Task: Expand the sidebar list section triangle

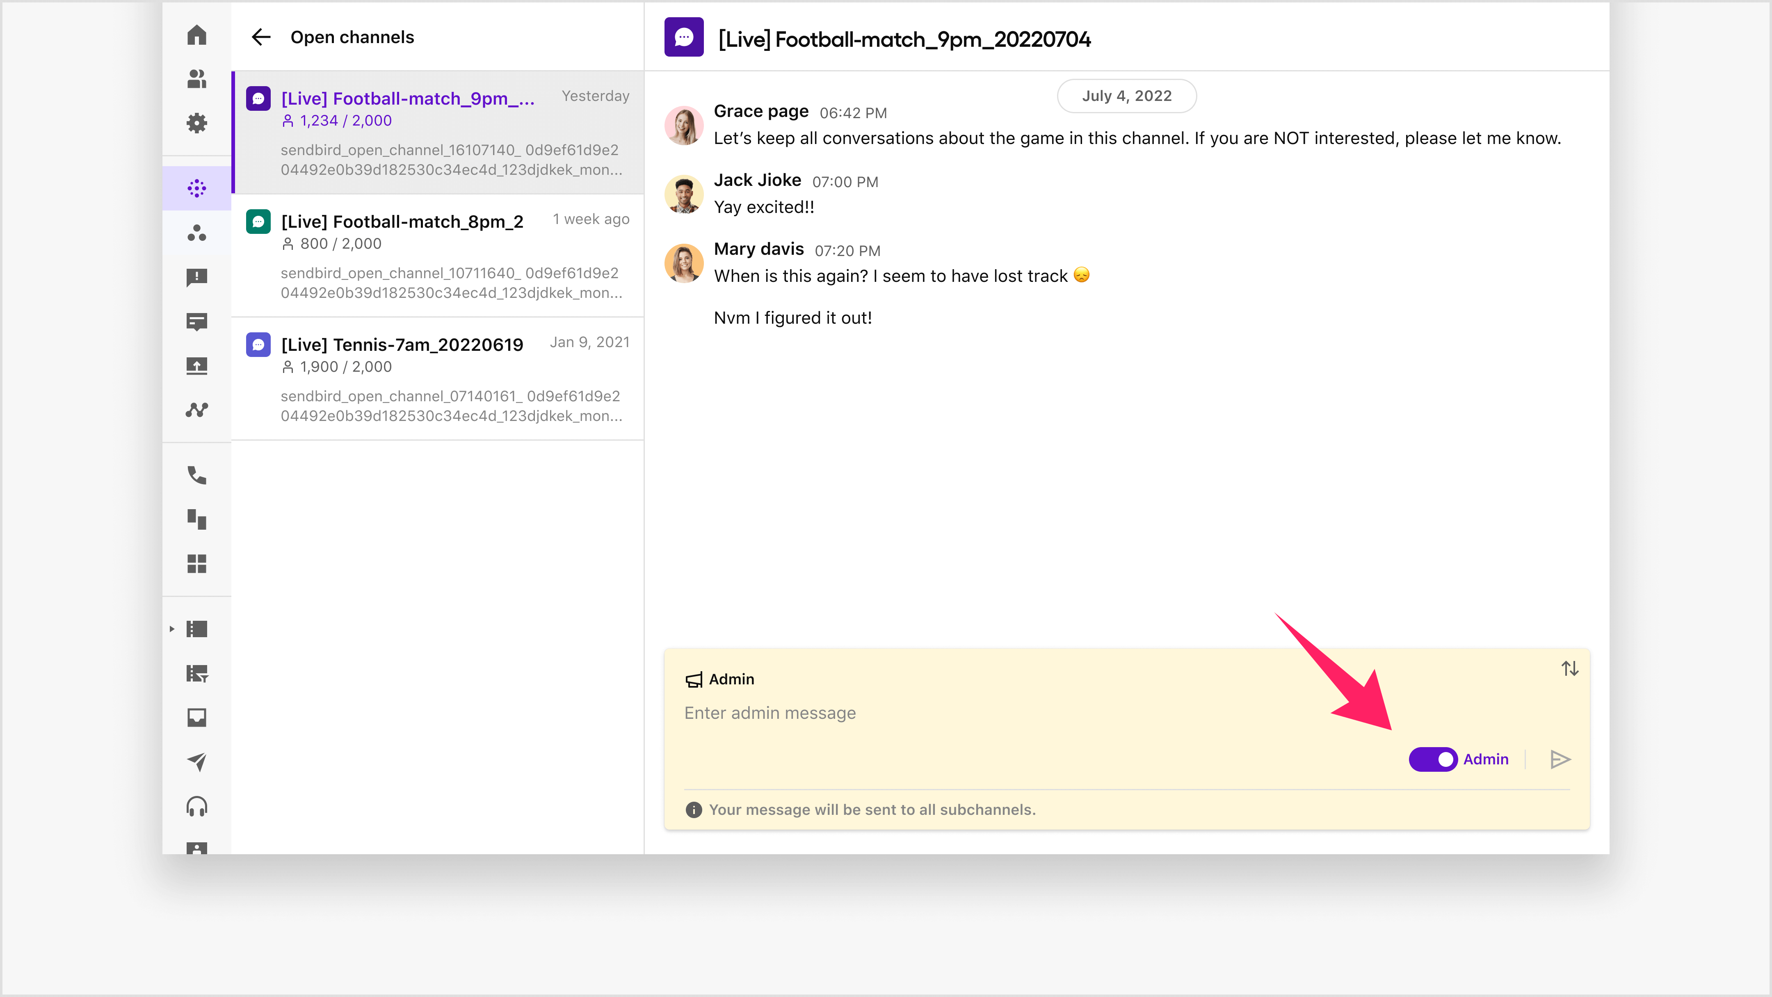Action: pyautogui.click(x=172, y=629)
